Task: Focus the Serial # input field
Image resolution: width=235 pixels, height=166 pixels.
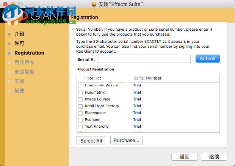Action: (144, 59)
